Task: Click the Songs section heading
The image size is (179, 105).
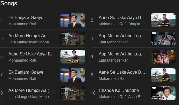Action: coord(9,3)
